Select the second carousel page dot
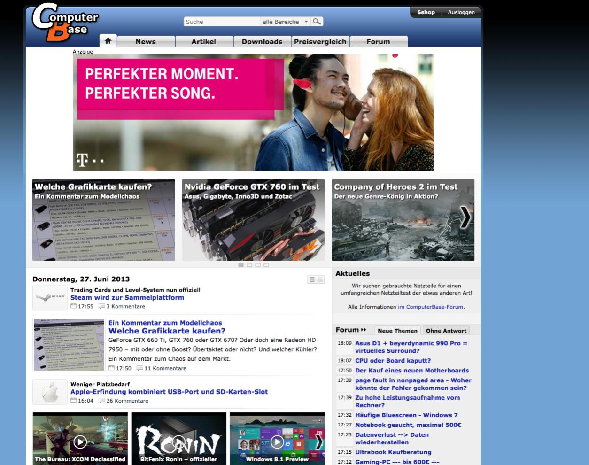 (249, 265)
